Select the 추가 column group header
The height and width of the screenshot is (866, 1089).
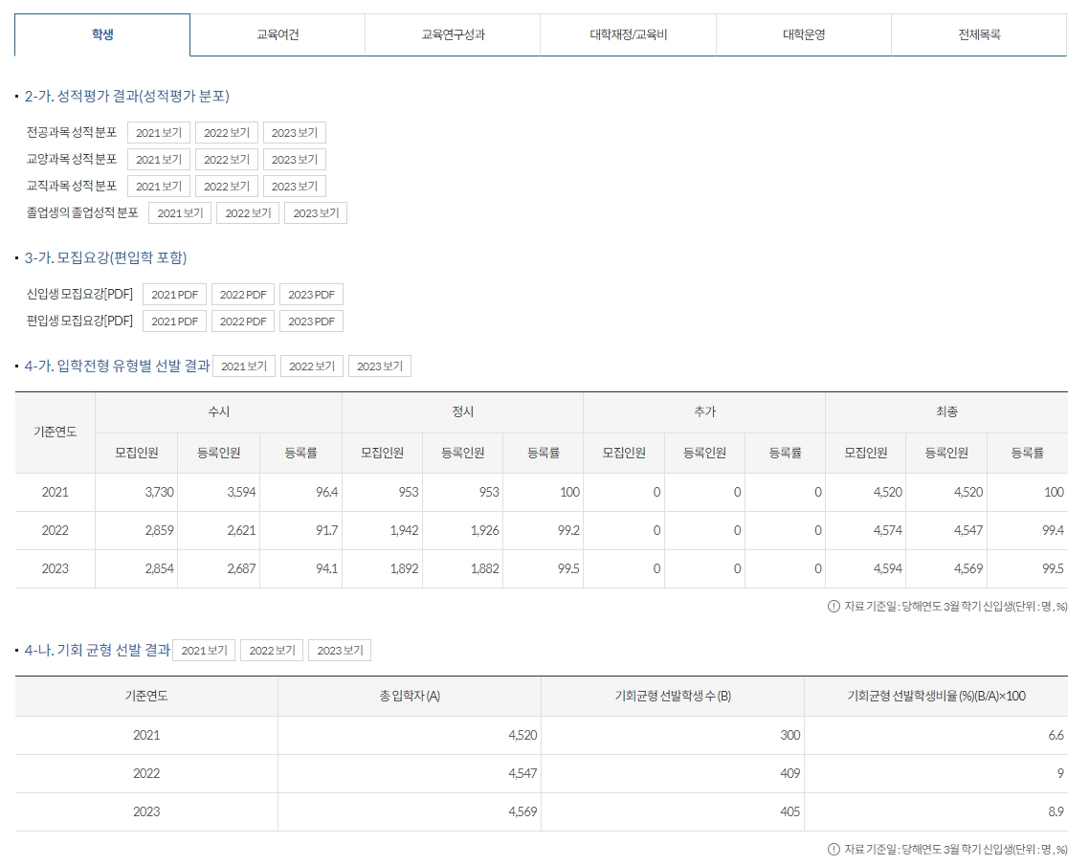point(704,411)
